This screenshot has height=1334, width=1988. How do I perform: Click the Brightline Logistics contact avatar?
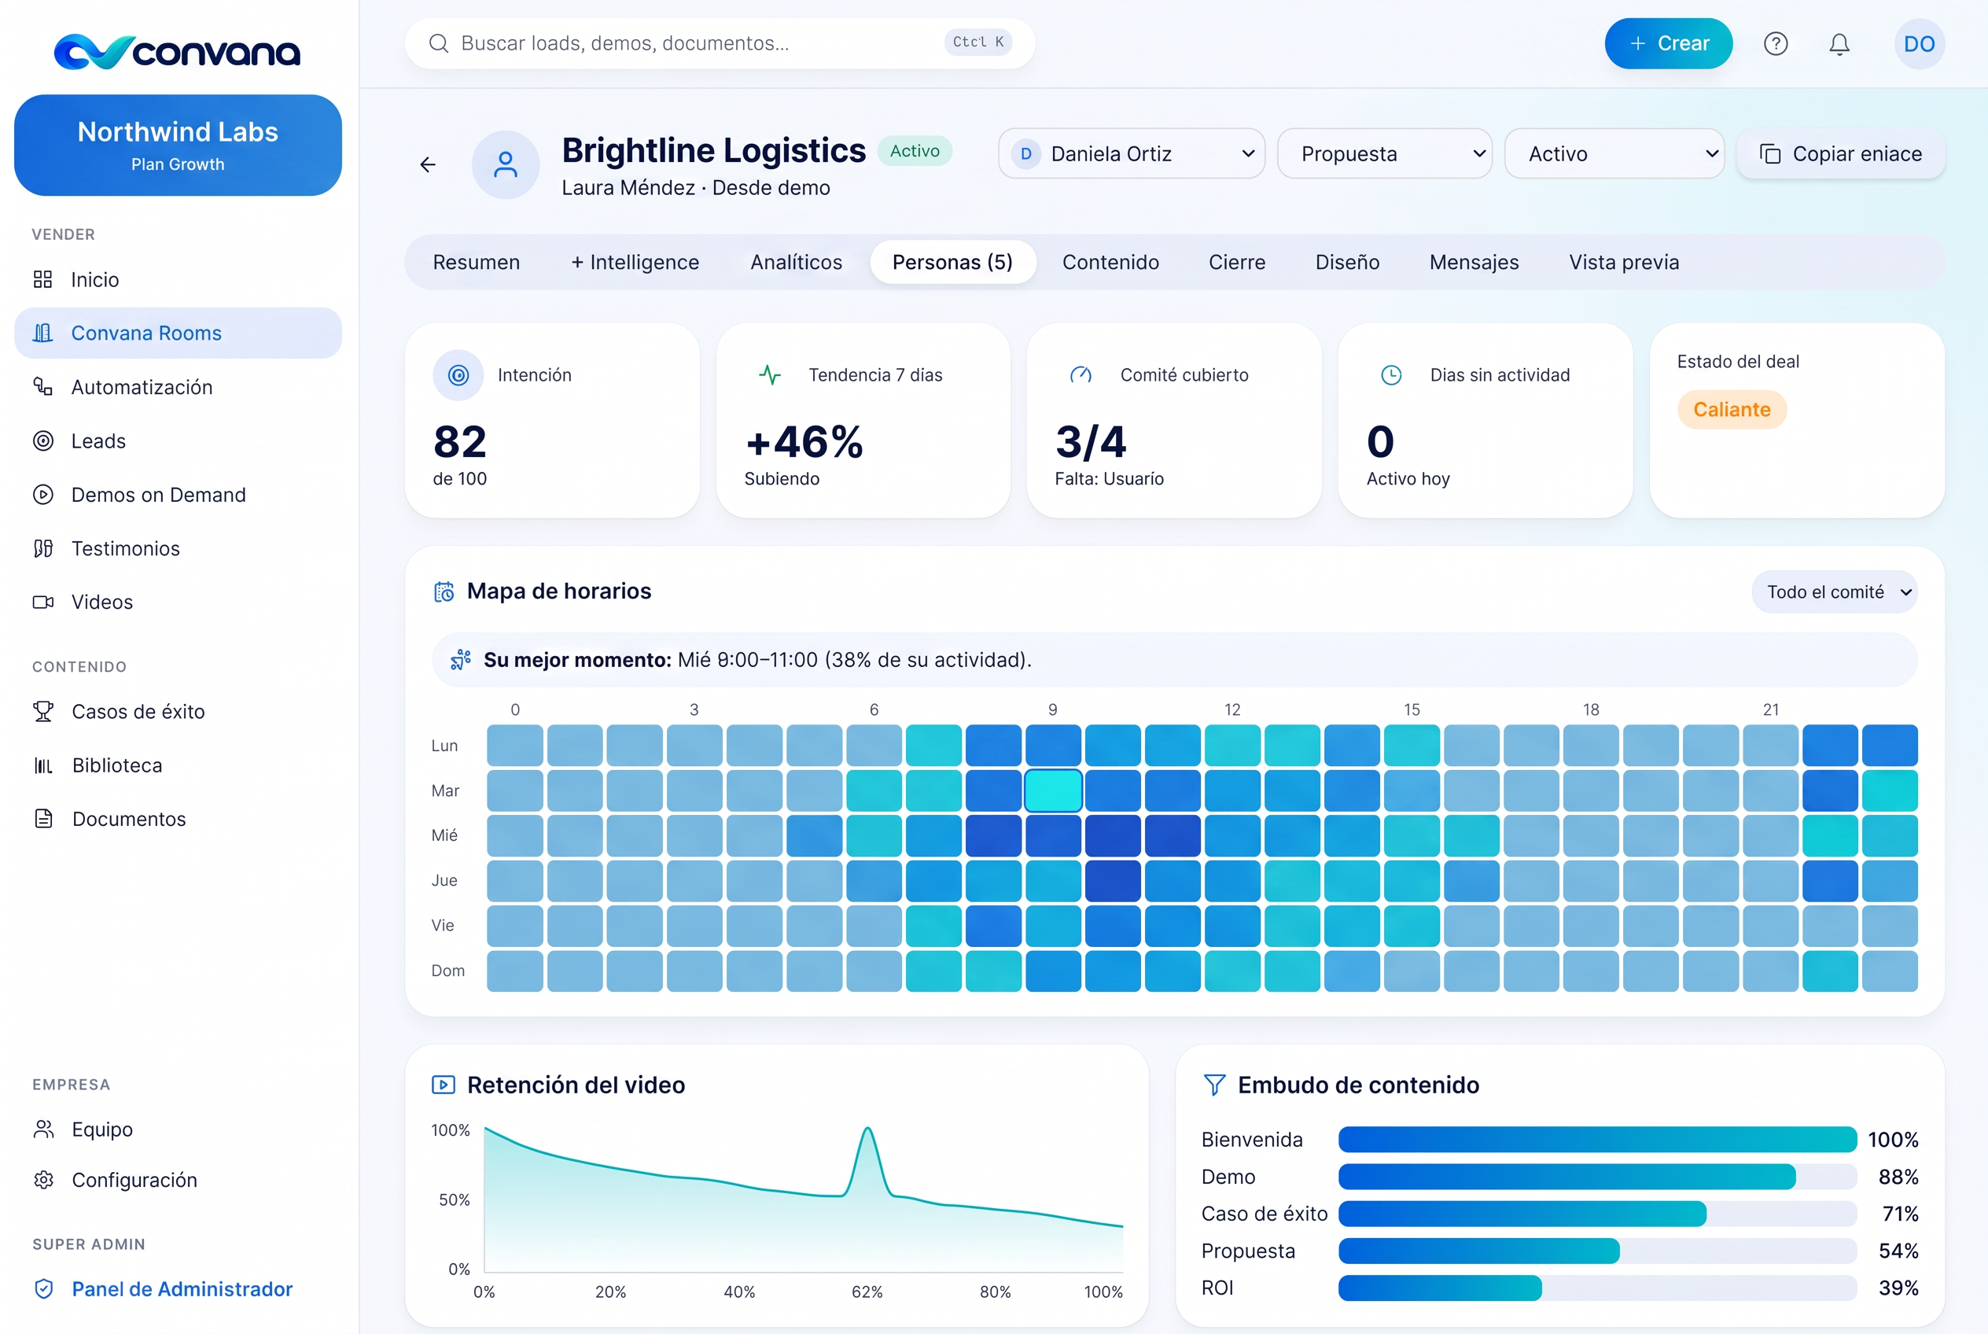(506, 164)
